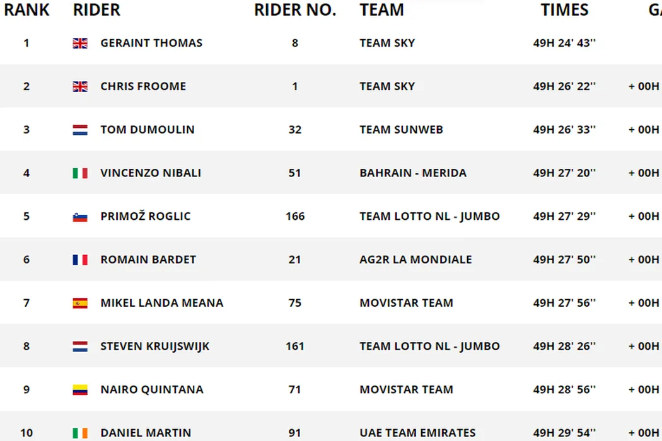Open AG2R La Mondiale team link

[x=415, y=260]
